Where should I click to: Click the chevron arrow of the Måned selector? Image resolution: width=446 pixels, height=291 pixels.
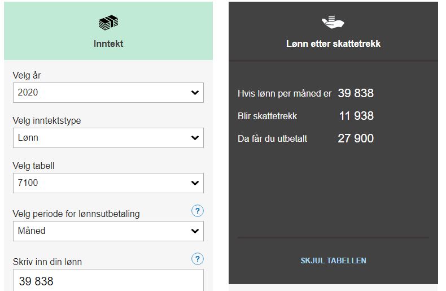(x=195, y=231)
